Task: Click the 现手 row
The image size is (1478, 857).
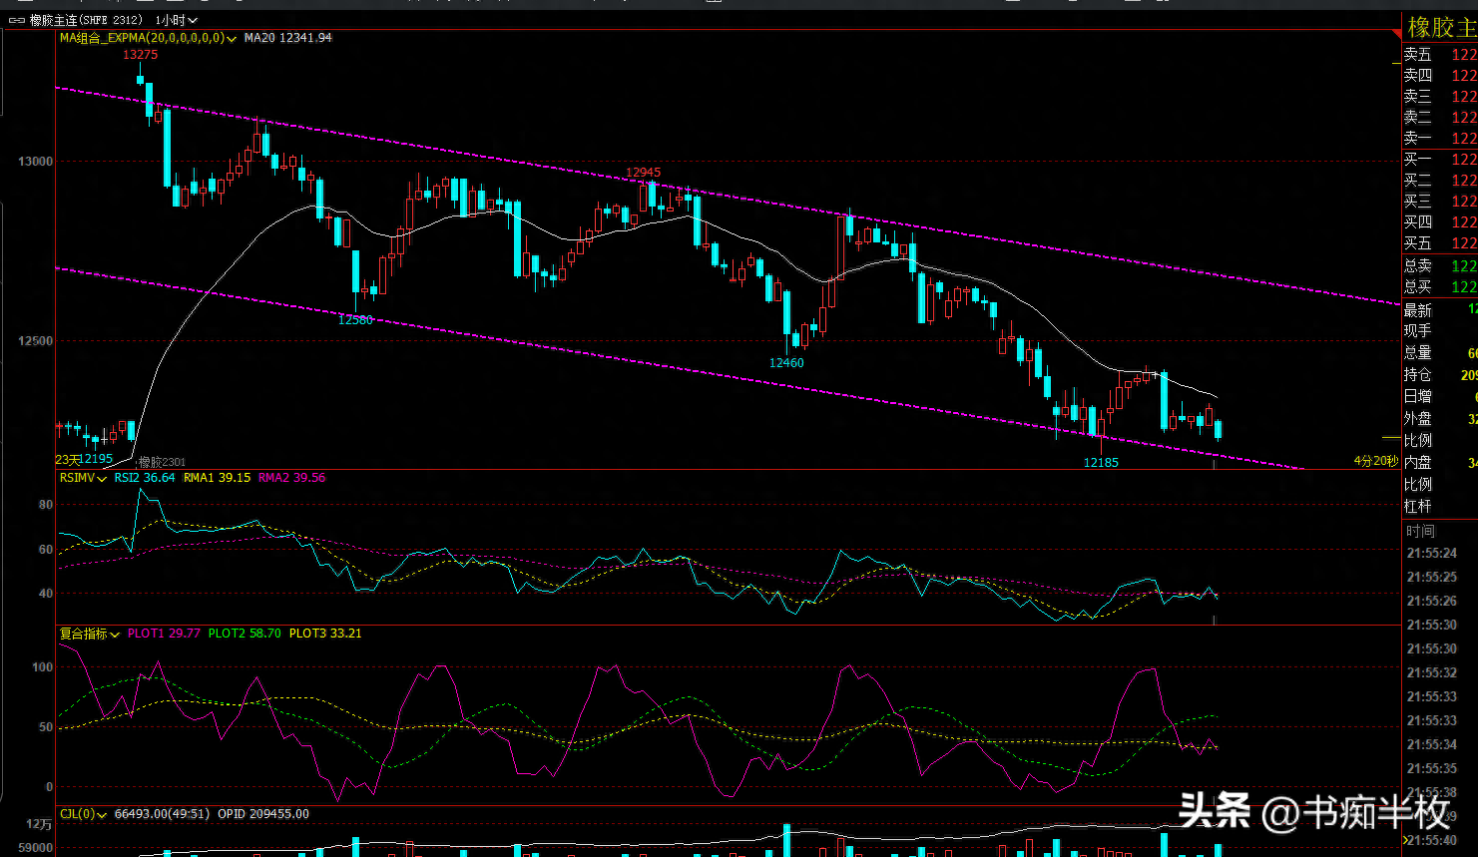Action: point(1440,330)
